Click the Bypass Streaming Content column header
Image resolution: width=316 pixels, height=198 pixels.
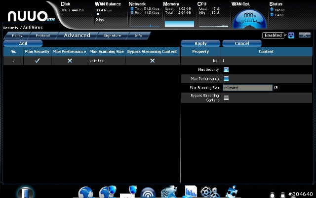[x=152, y=51]
